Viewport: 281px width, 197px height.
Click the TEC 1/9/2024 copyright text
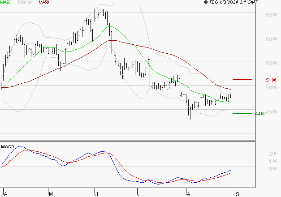[x=231, y=2]
